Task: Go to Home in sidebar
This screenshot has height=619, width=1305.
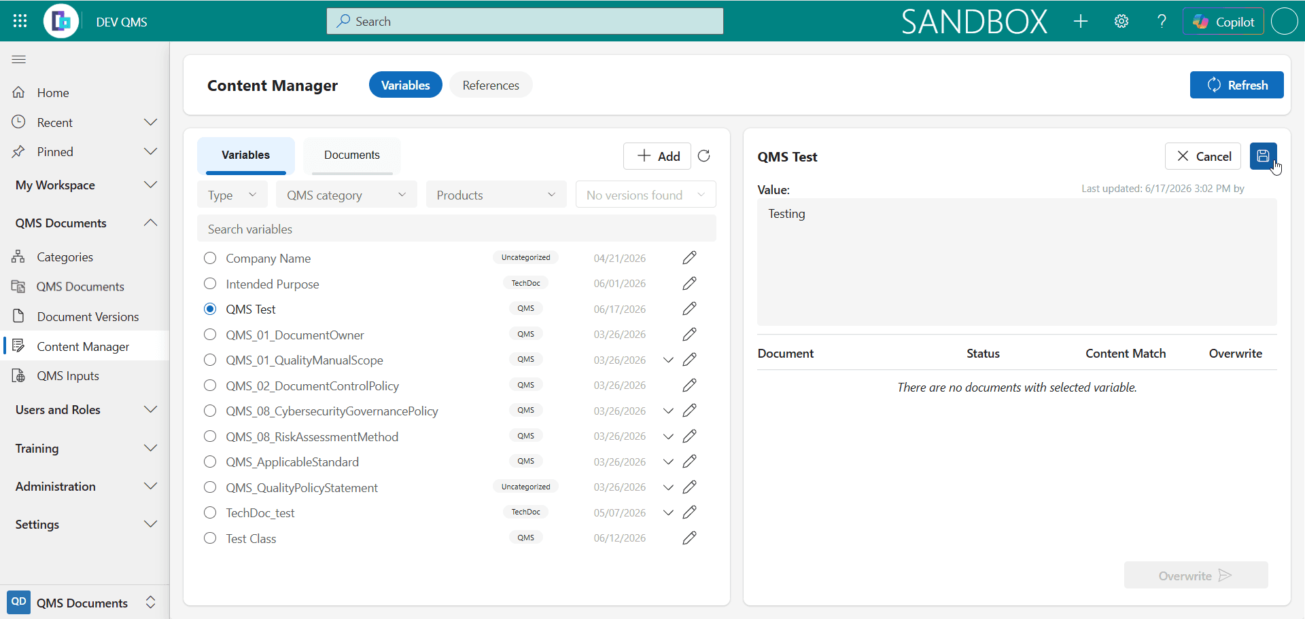Action: (85, 92)
